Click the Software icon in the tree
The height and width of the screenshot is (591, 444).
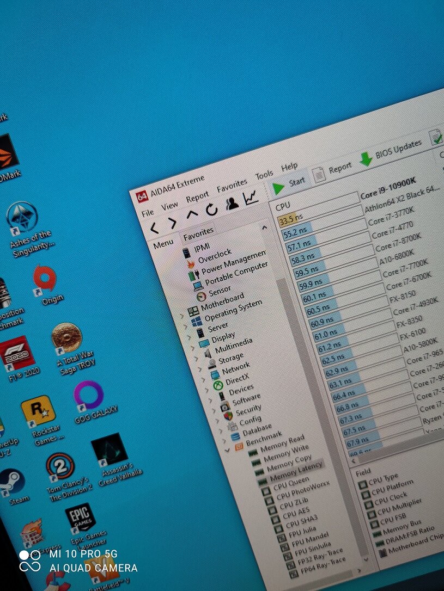click(x=224, y=407)
